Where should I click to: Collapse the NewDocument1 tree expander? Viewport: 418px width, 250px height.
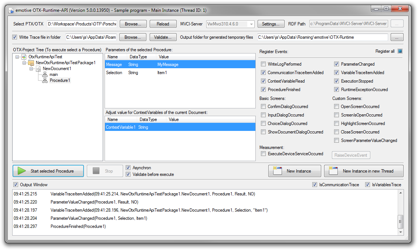click(x=32, y=69)
